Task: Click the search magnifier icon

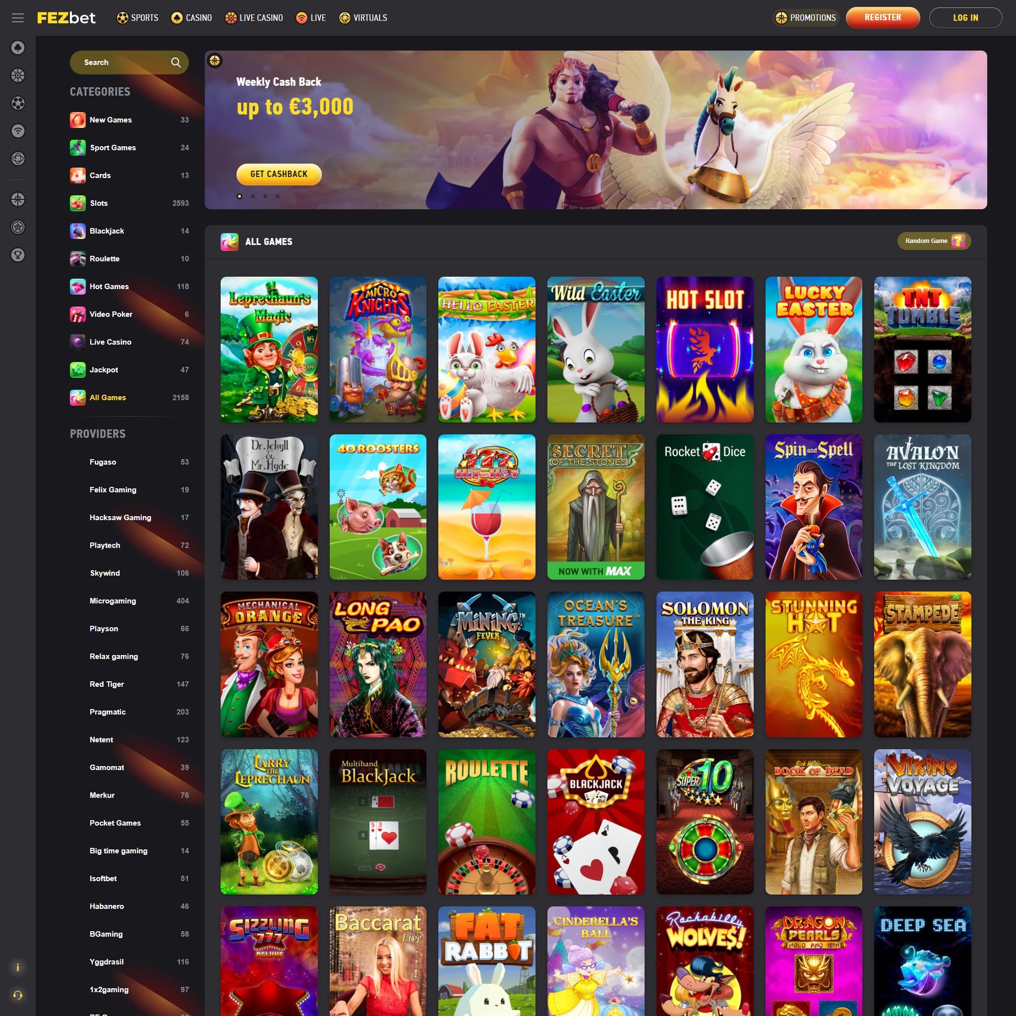Action: [x=177, y=62]
